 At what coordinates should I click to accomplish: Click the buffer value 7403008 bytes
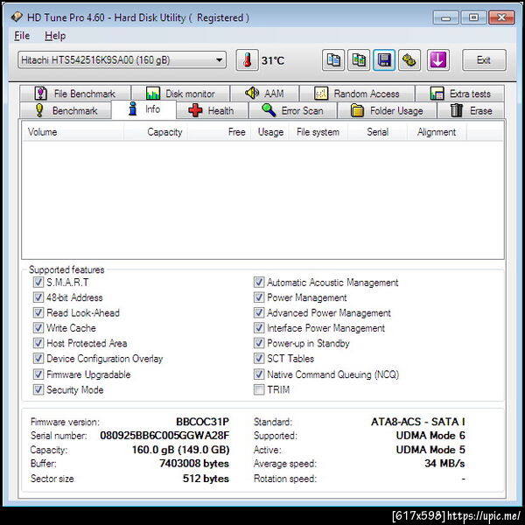pos(194,464)
